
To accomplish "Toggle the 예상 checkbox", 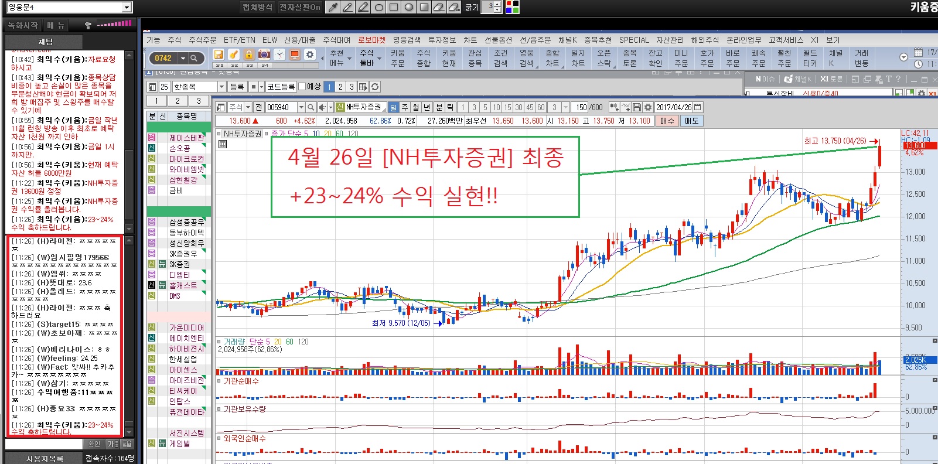I will (x=302, y=87).
